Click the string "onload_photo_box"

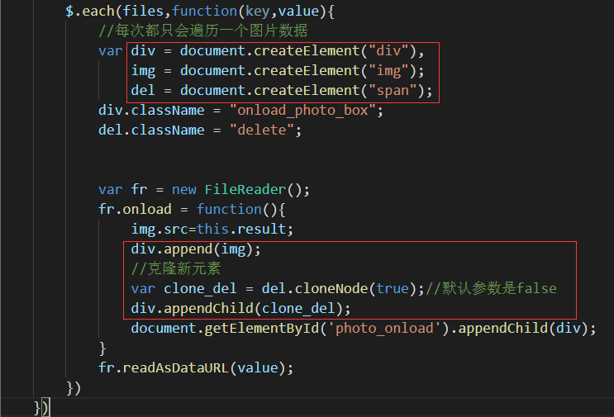[302, 111]
